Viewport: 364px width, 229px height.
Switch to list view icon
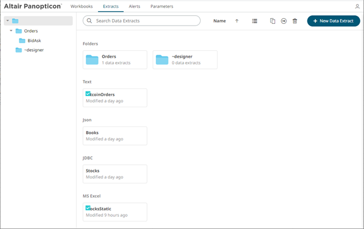coord(255,21)
